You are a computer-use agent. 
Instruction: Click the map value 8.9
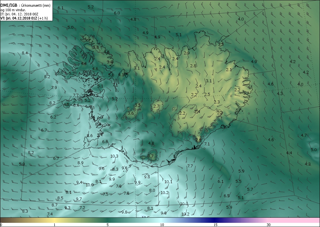[80, 163]
